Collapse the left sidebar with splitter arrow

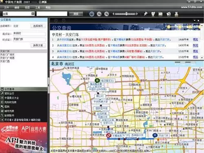click(x=49, y=85)
